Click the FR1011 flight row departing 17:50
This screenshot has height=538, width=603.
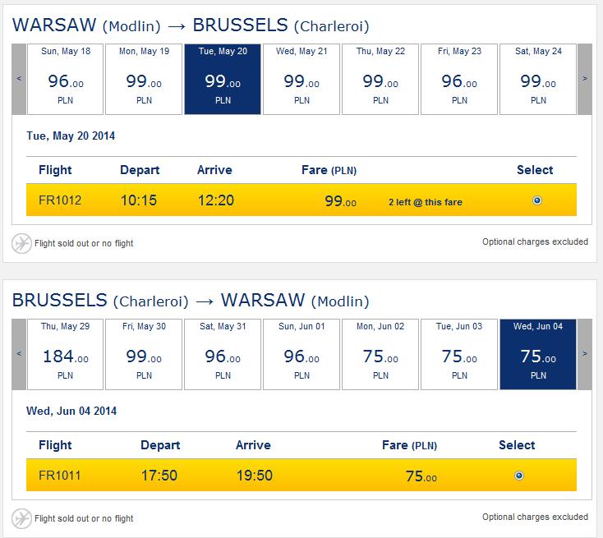pos(301,475)
